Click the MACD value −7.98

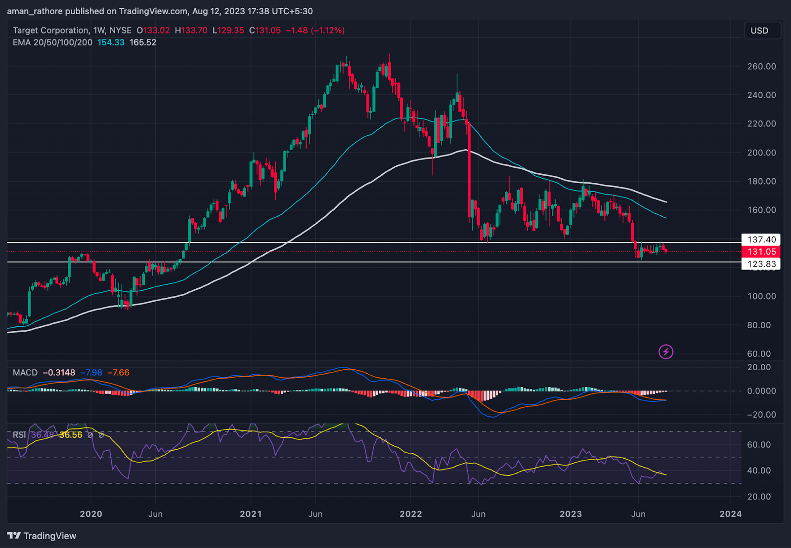[x=91, y=373]
